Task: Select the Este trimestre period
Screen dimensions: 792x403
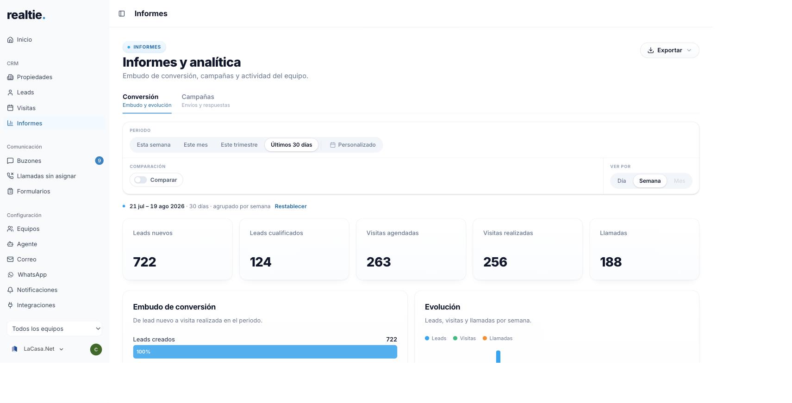Action: point(239,145)
